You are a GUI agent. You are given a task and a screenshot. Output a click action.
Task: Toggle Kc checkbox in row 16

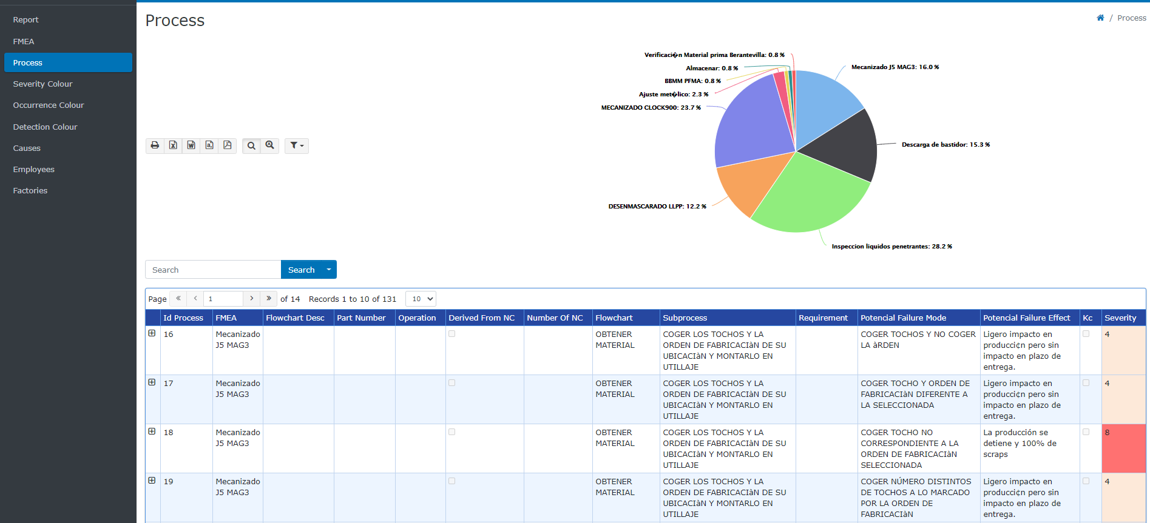(1086, 334)
